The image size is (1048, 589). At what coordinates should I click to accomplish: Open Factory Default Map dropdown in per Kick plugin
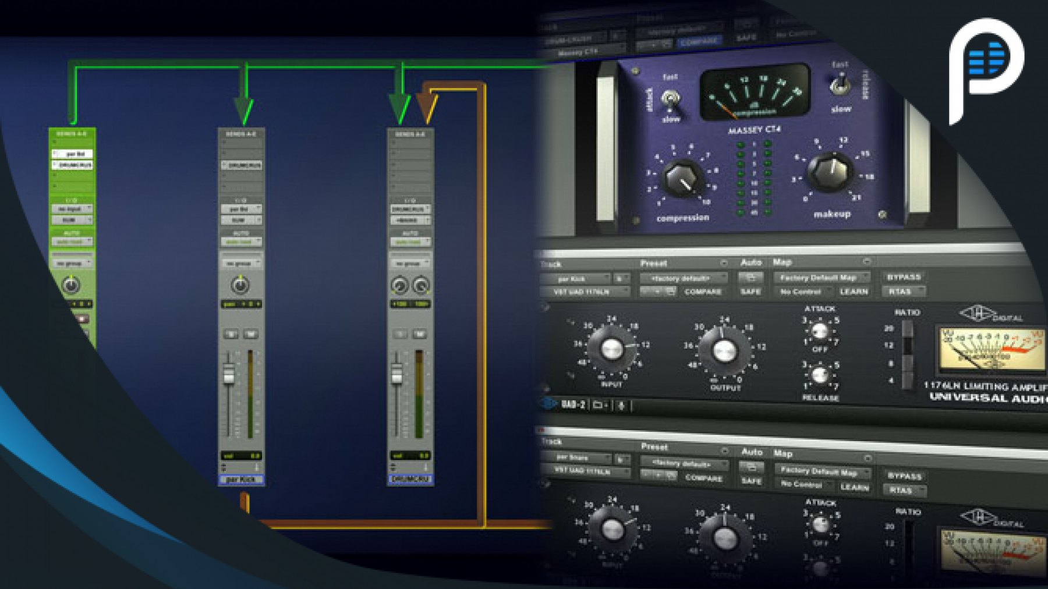point(821,278)
